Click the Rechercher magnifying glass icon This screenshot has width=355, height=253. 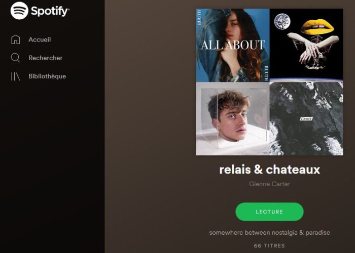(x=15, y=58)
